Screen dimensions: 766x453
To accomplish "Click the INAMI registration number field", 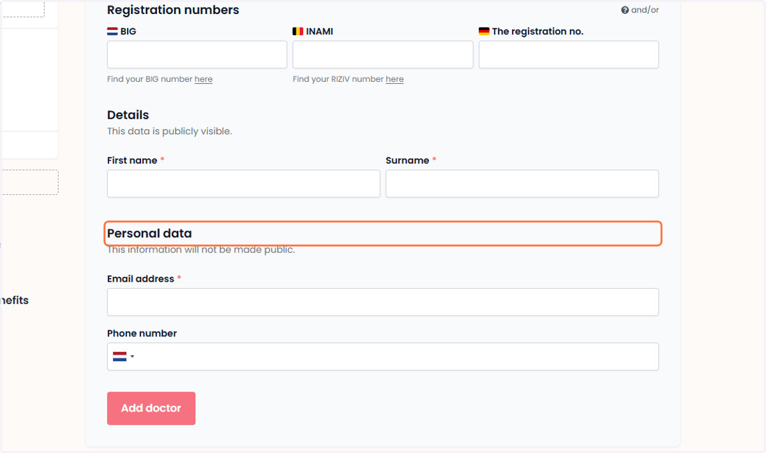I will [383, 55].
